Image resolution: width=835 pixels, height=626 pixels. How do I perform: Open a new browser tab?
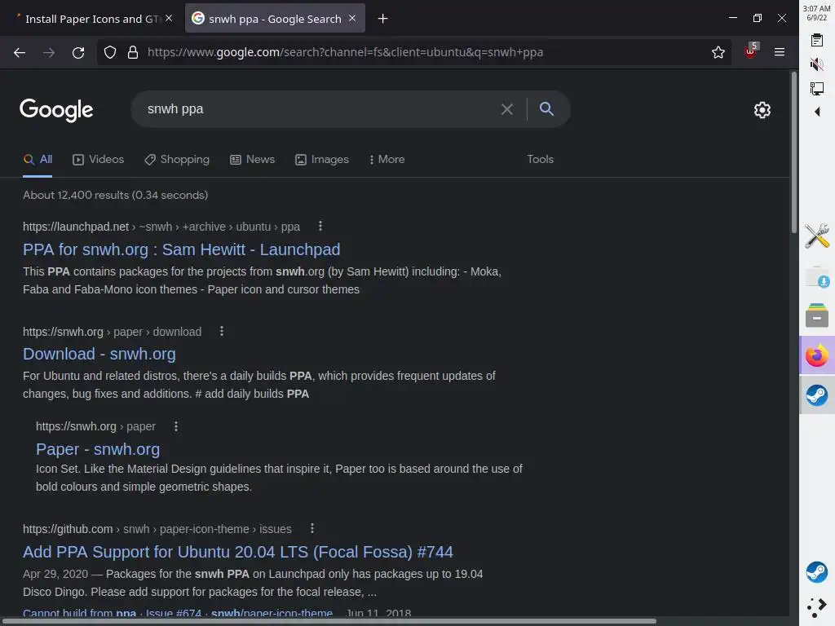382,19
